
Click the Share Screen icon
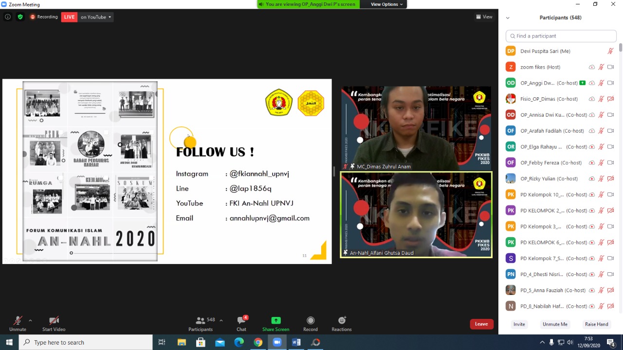[275, 321]
